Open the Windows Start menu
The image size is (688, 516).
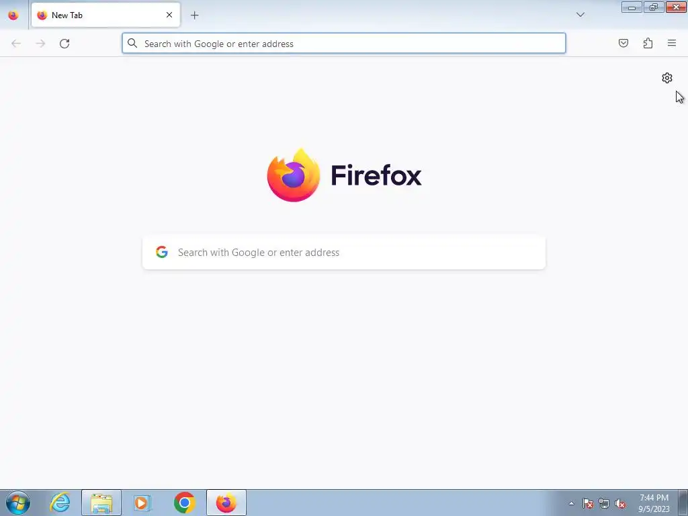coord(18,503)
